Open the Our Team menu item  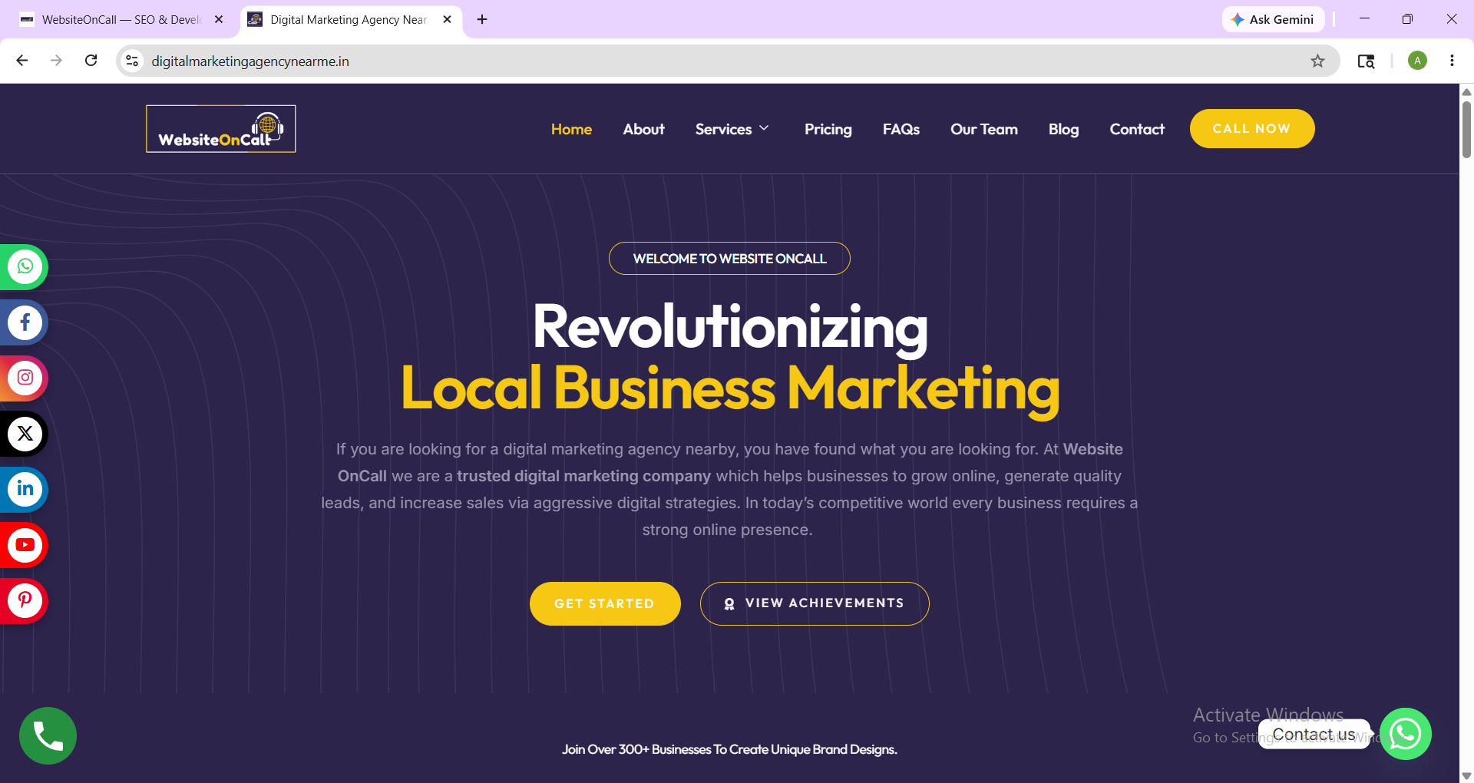coord(983,129)
